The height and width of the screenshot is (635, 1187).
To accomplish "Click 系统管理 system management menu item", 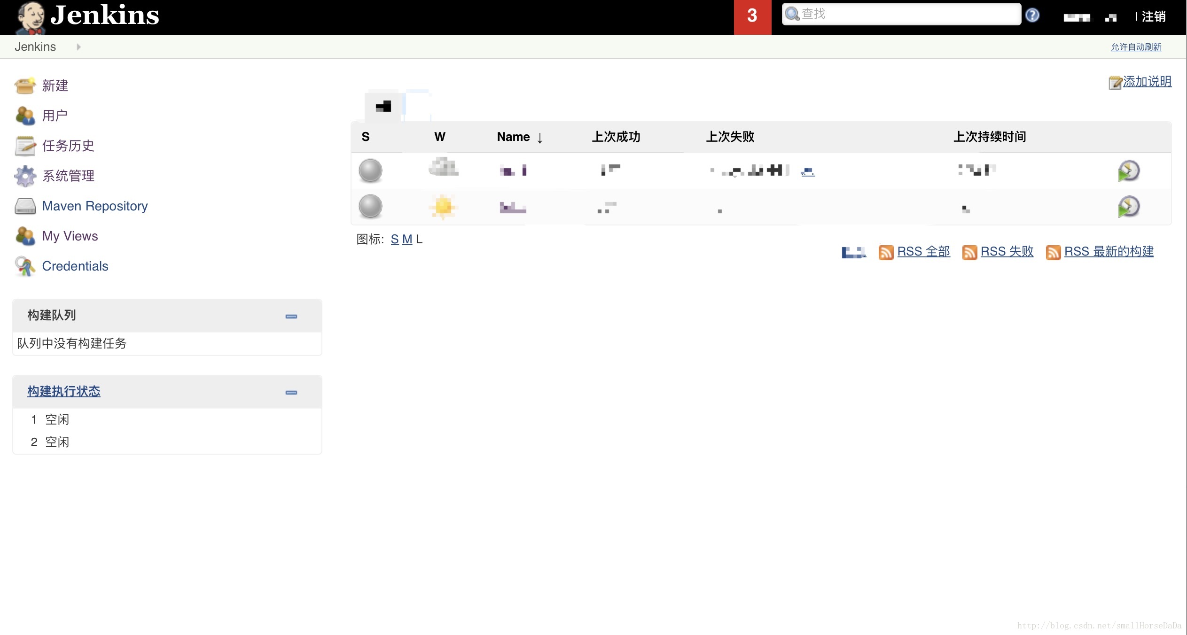I will 68,176.
